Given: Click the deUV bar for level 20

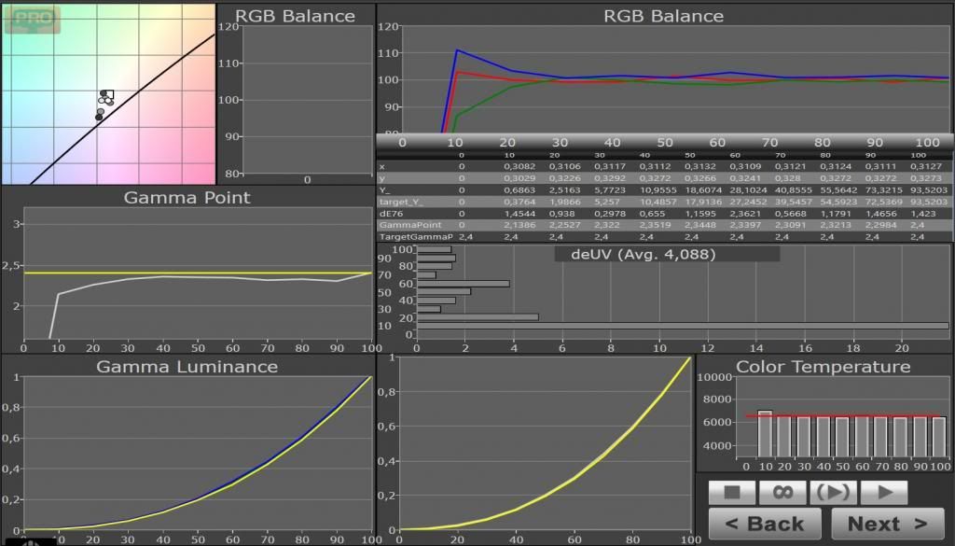Looking at the screenshot, I should pyautogui.click(x=477, y=317).
